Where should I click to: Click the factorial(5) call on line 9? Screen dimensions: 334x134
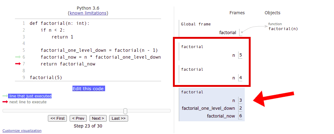[x=46, y=78]
